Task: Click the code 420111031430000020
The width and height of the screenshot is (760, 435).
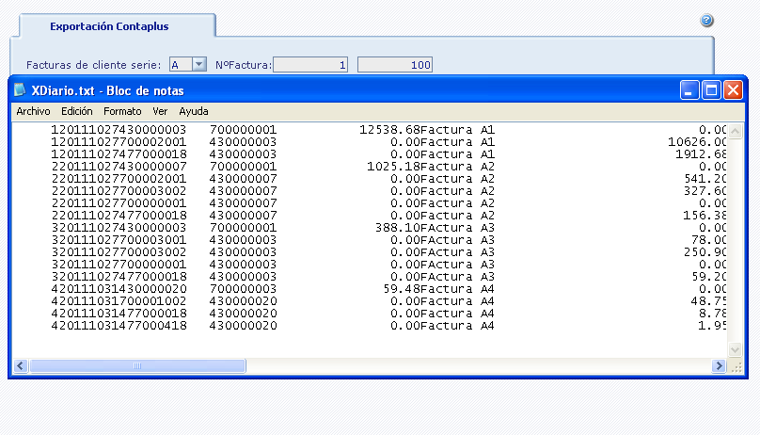Action: 119,289
